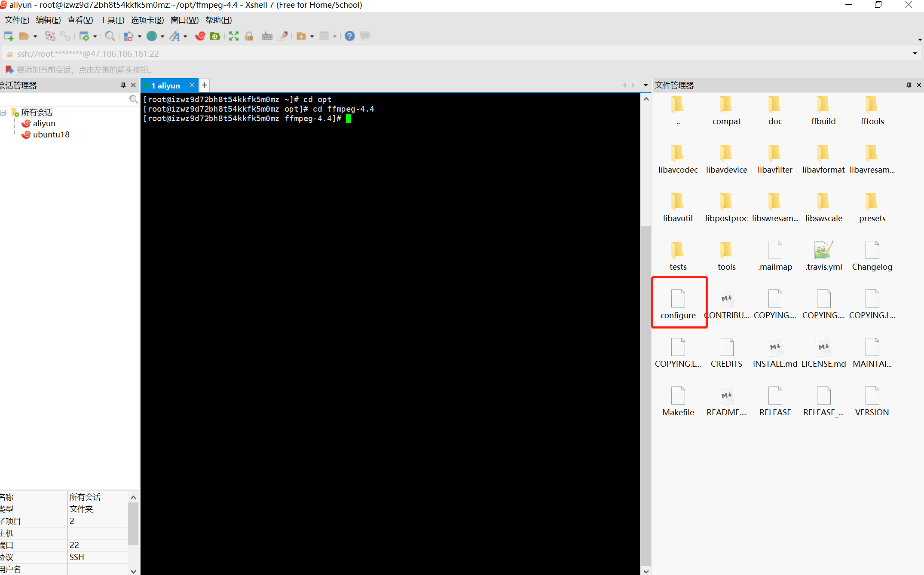Click the Disconnect toolbar icon
924x575 pixels.
click(50, 36)
